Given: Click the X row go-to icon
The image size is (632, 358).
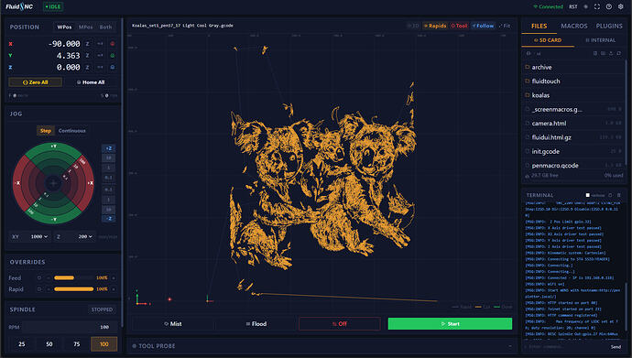Looking at the screenshot, I should tap(100, 44).
